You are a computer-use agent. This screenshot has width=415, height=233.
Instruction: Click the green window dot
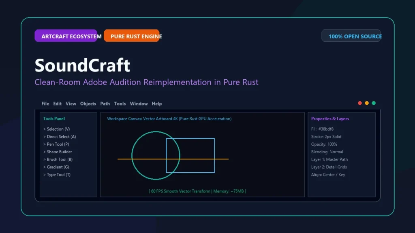click(373, 103)
